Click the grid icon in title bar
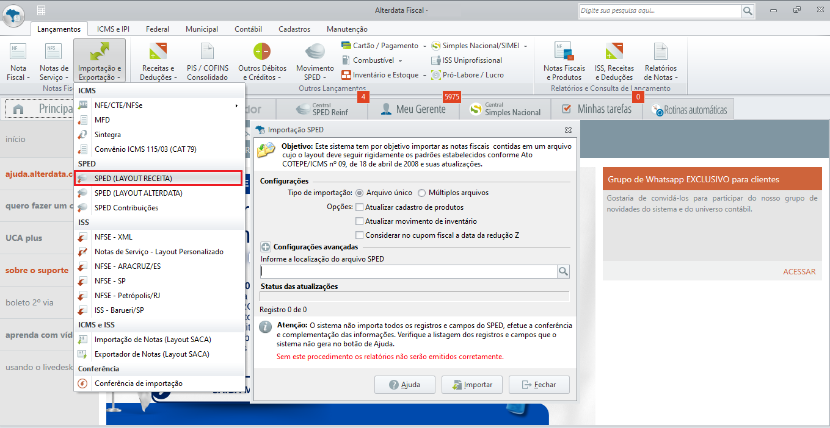Image resolution: width=830 pixels, height=428 pixels. coord(42,10)
